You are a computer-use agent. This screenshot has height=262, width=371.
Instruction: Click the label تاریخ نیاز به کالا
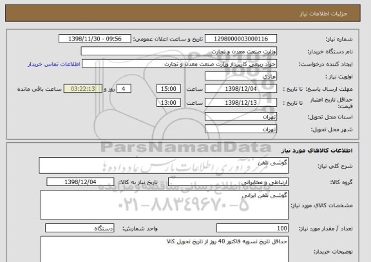(138, 182)
